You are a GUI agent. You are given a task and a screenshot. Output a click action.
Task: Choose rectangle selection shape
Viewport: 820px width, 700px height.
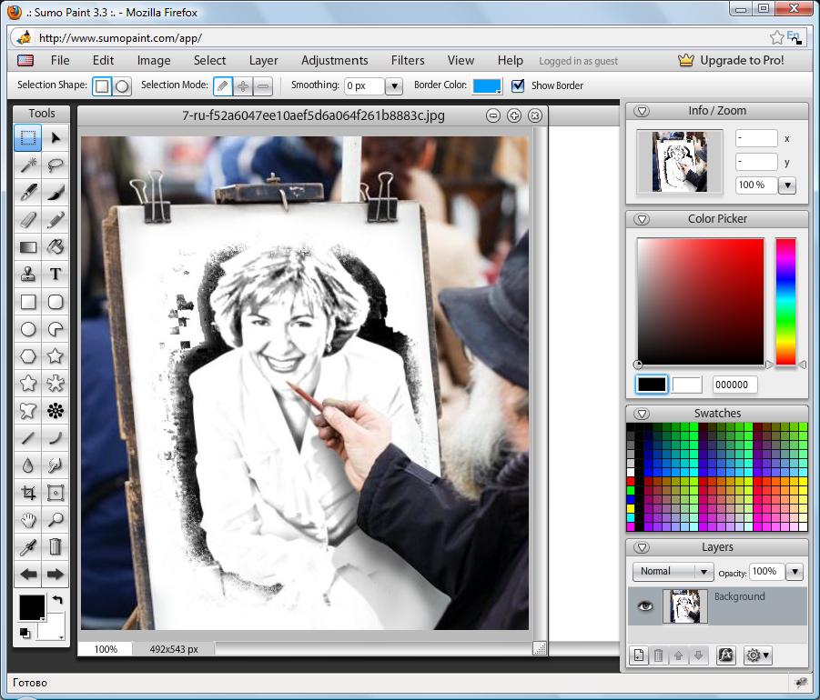pos(102,85)
